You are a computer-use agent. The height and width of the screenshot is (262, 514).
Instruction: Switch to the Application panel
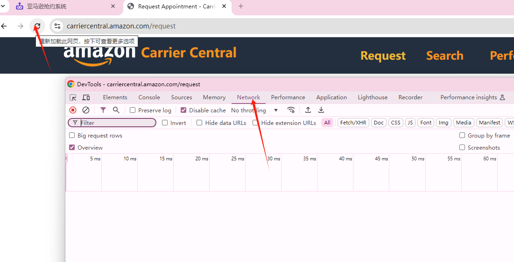pos(331,97)
